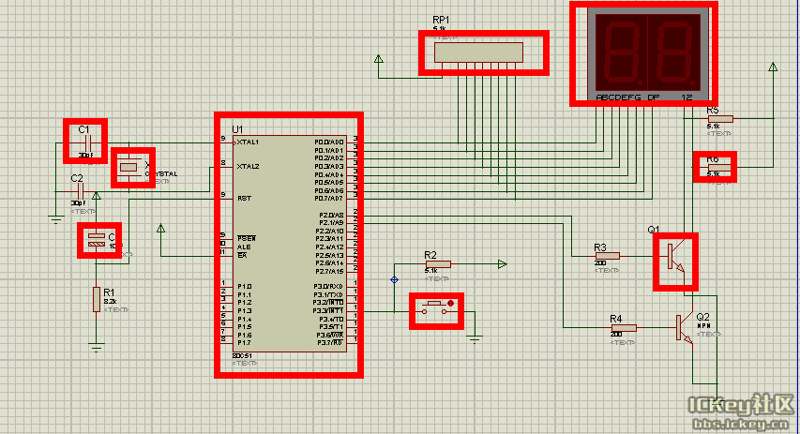Image resolution: width=800 pixels, height=434 pixels.
Task: Select the crystal oscillator component
Action: (x=128, y=167)
